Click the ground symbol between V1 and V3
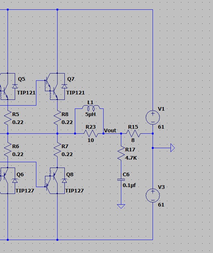This screenshot has height=253, width=213. point(173,148)
